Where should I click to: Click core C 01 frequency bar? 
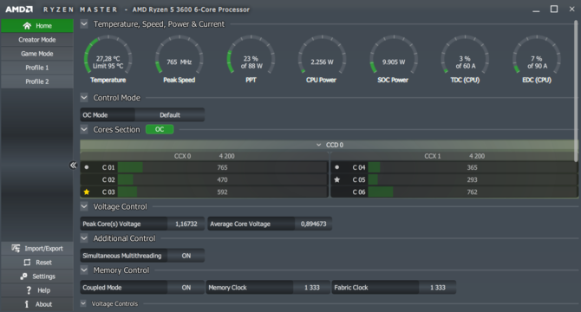coord(222,167)
